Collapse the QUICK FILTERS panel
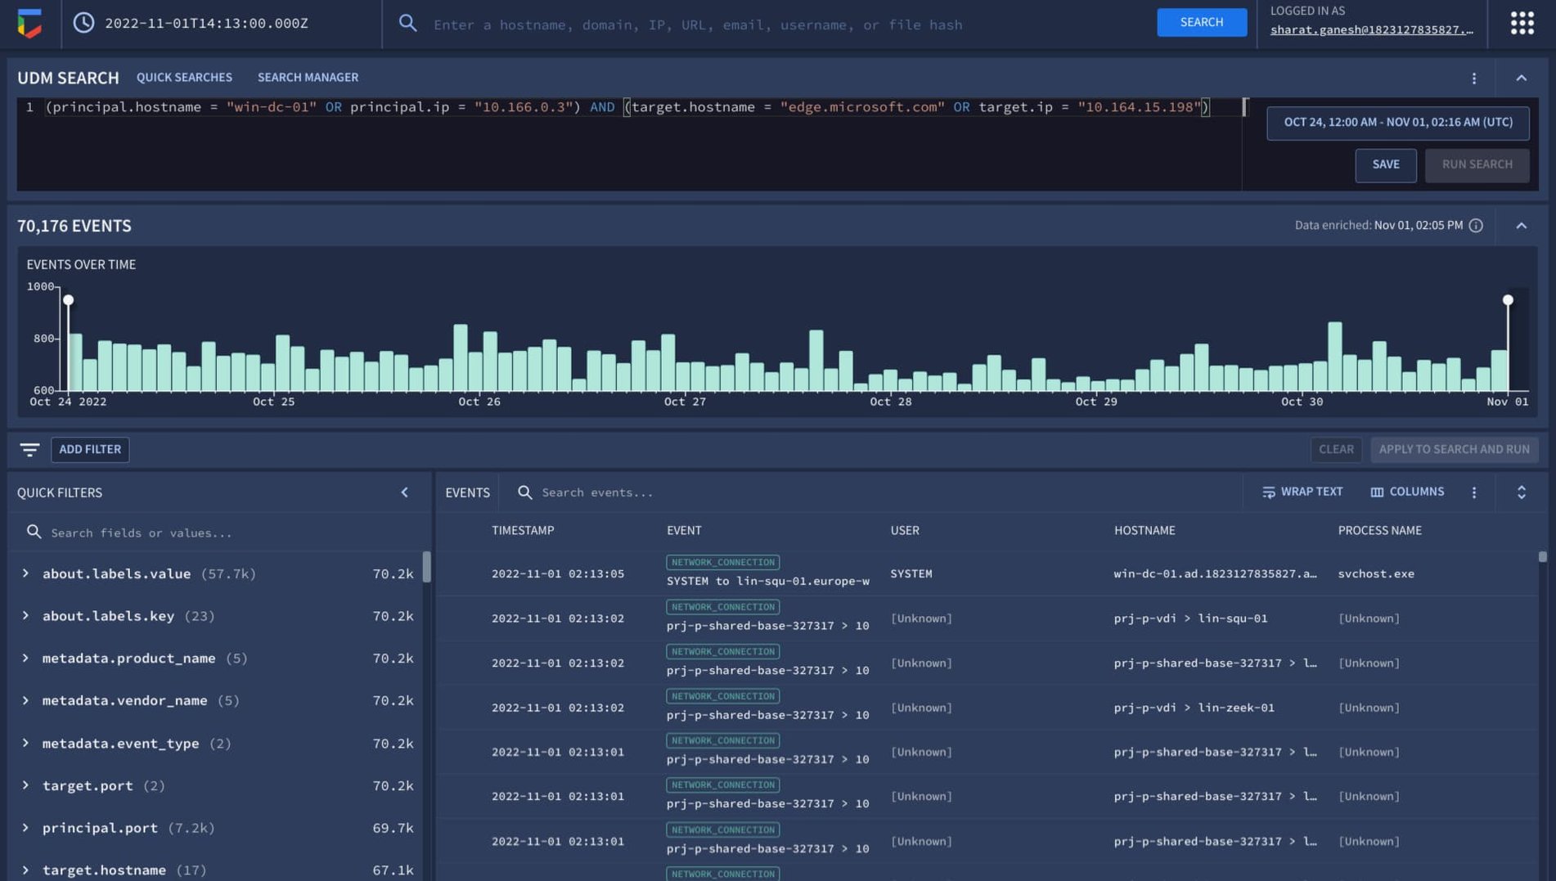1556x881 pixels. [x=403, y=492]
